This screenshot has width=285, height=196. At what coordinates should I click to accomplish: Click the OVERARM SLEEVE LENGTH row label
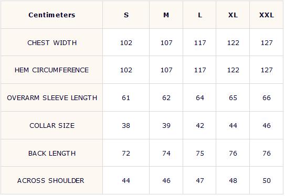(x=52, y=98)
